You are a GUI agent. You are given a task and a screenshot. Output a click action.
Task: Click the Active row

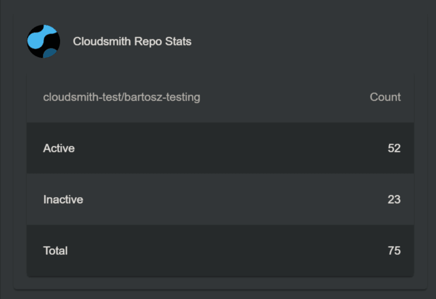tap(220, 148)
